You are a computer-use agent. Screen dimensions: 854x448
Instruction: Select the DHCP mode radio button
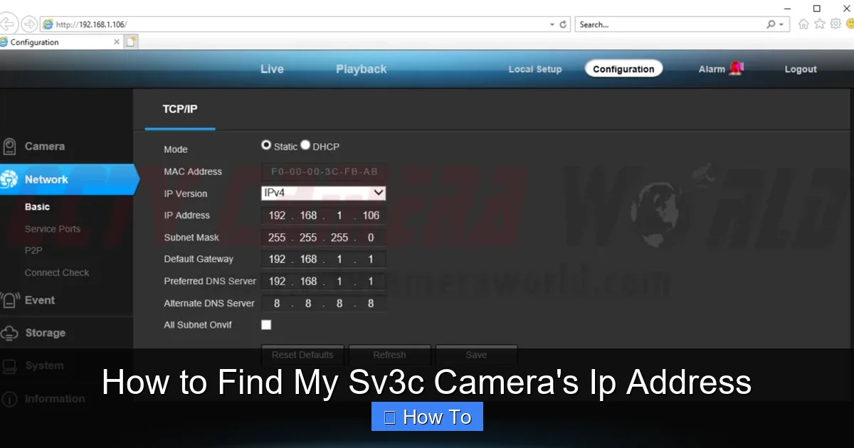click(x=305, y=145)
